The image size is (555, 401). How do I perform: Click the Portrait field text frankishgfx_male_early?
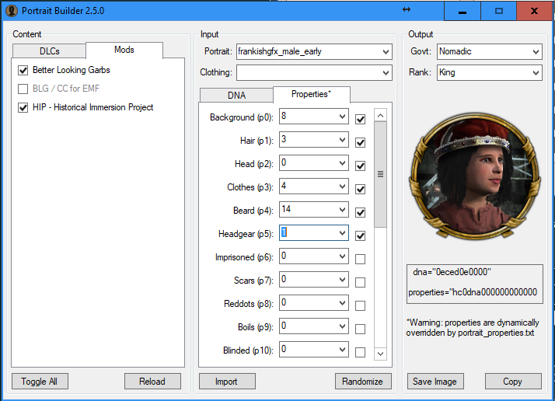(x=280, y=51)
